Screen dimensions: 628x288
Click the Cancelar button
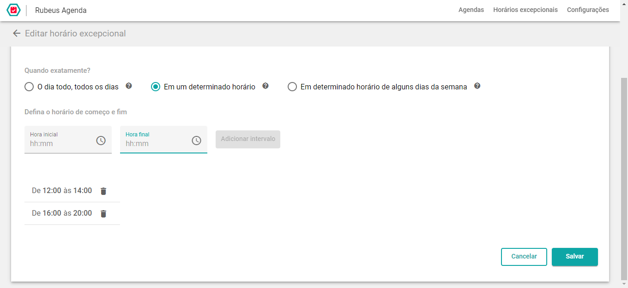[524, 257]
